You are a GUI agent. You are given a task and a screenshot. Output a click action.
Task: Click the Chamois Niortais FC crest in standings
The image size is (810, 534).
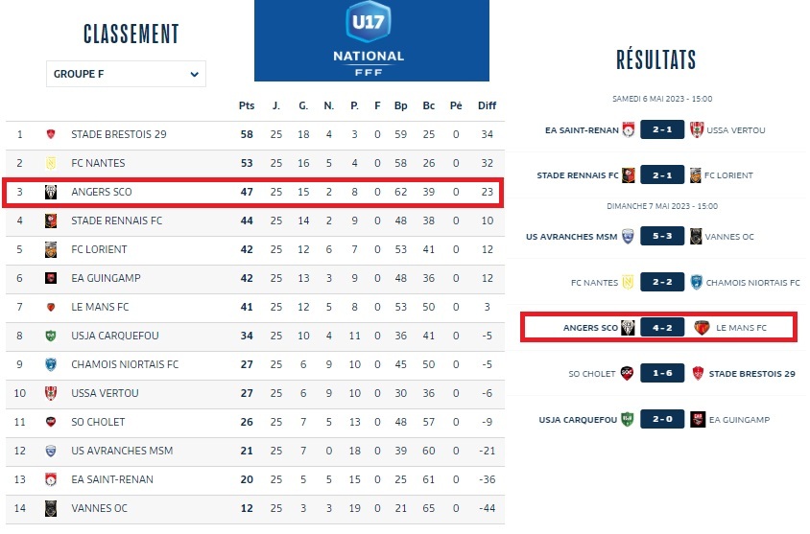point(52,364)
